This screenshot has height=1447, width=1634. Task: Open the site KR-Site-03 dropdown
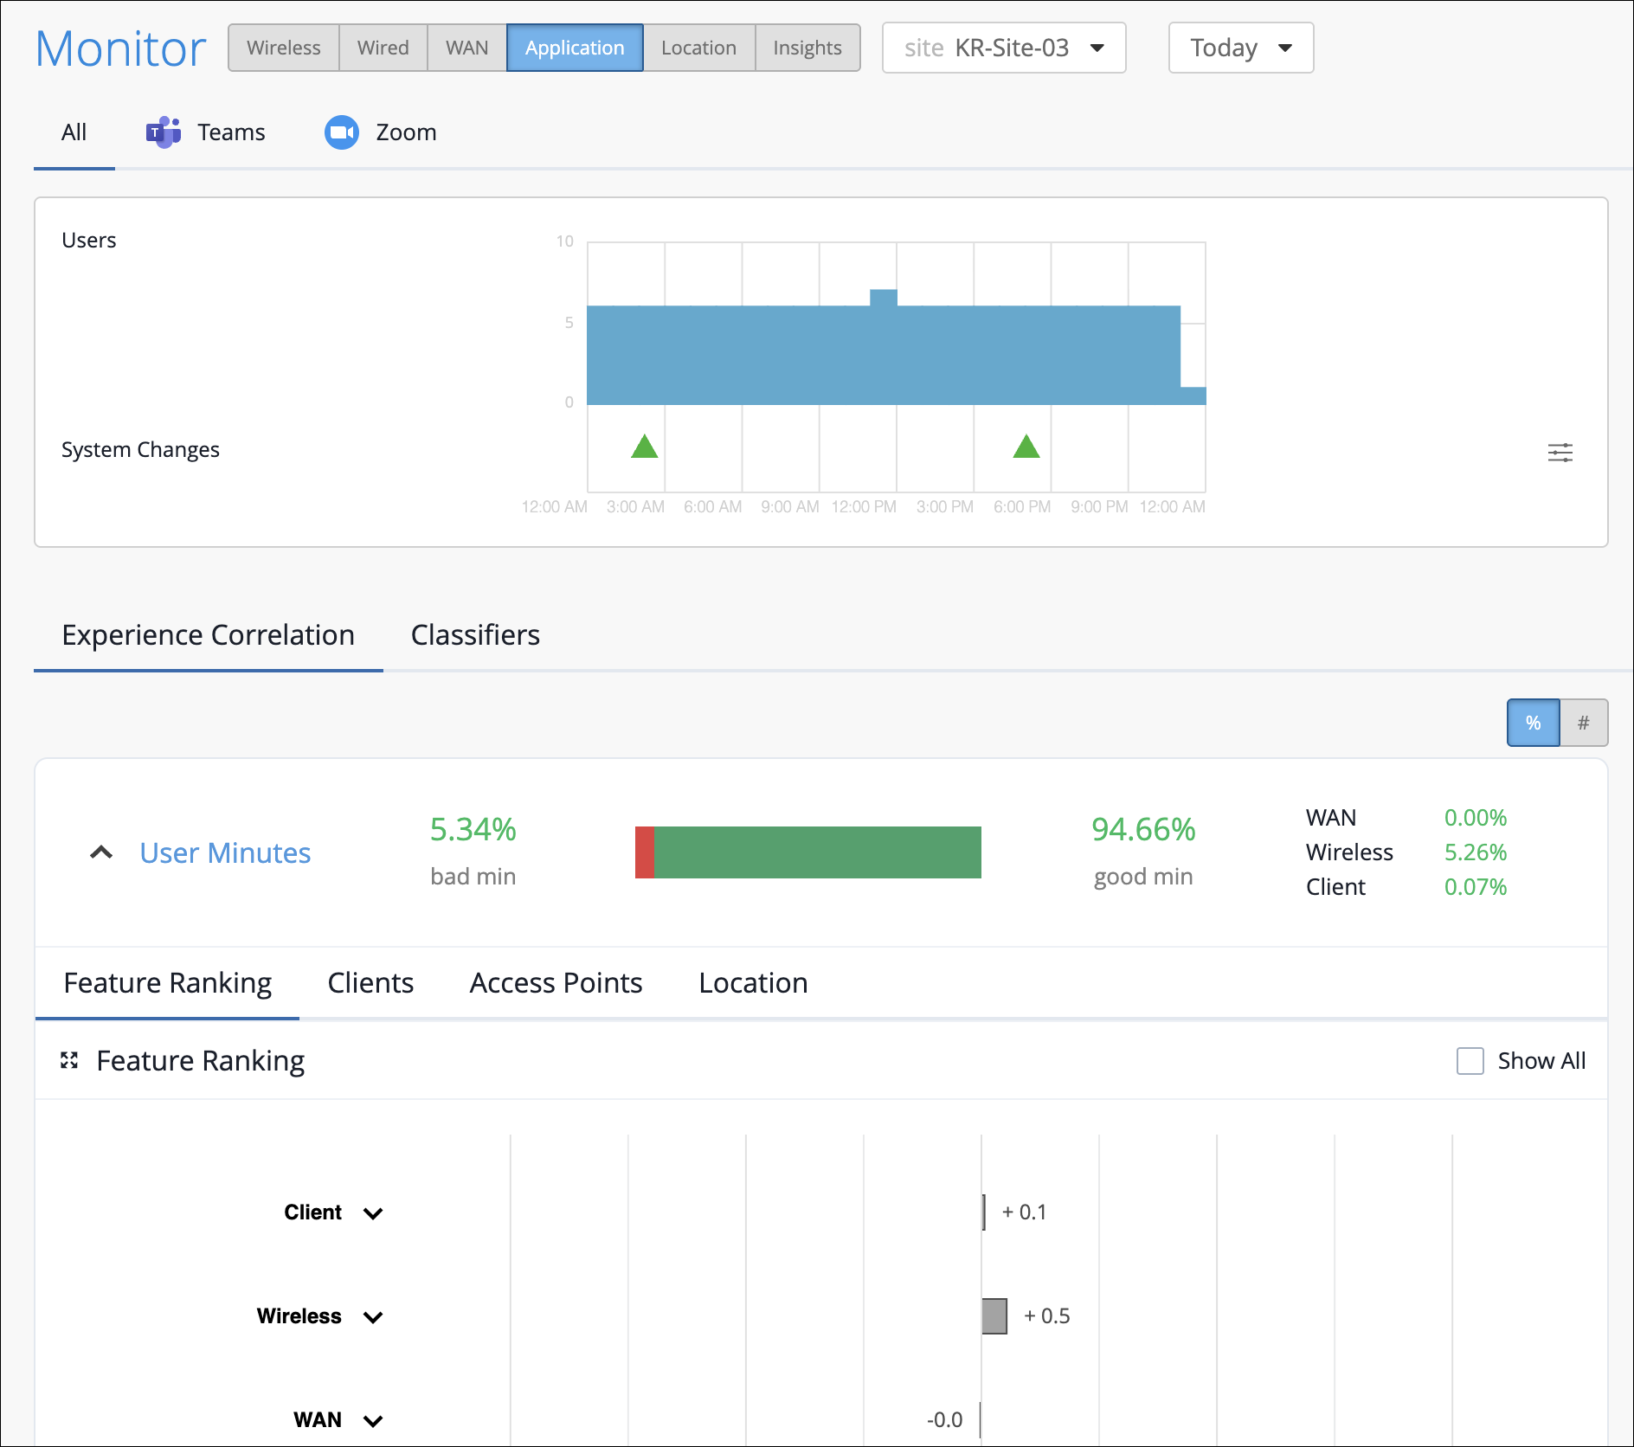click(1003, 48)
